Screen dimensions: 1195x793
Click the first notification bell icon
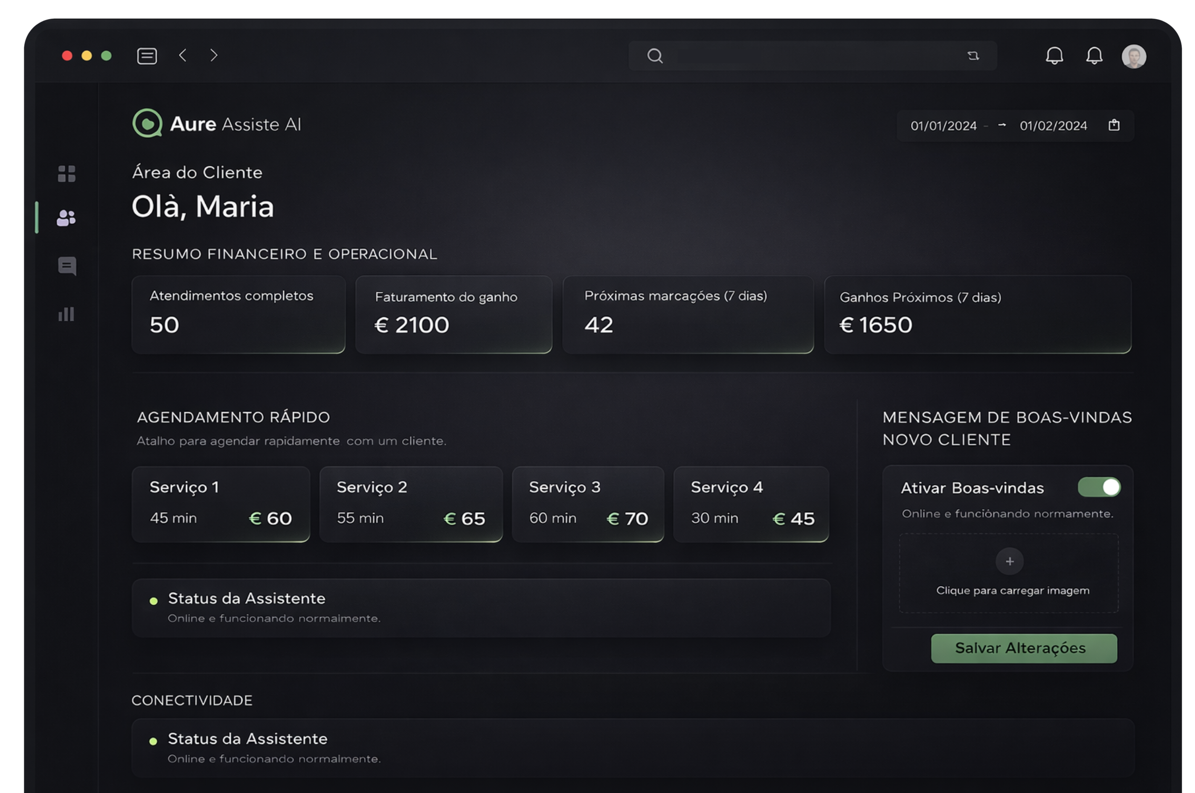(1054, 56)
